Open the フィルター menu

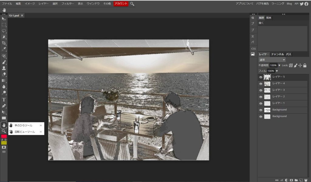67,4
